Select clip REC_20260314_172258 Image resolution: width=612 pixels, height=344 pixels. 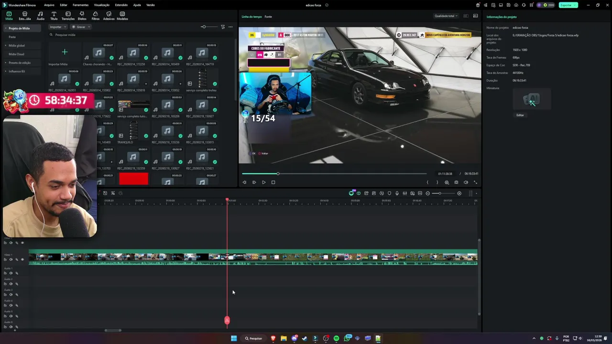[x=133, y=55]
